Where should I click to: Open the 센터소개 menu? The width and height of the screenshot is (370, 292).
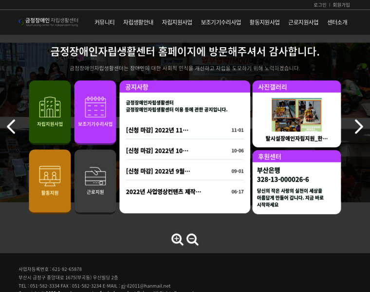(x=337, y=22)
